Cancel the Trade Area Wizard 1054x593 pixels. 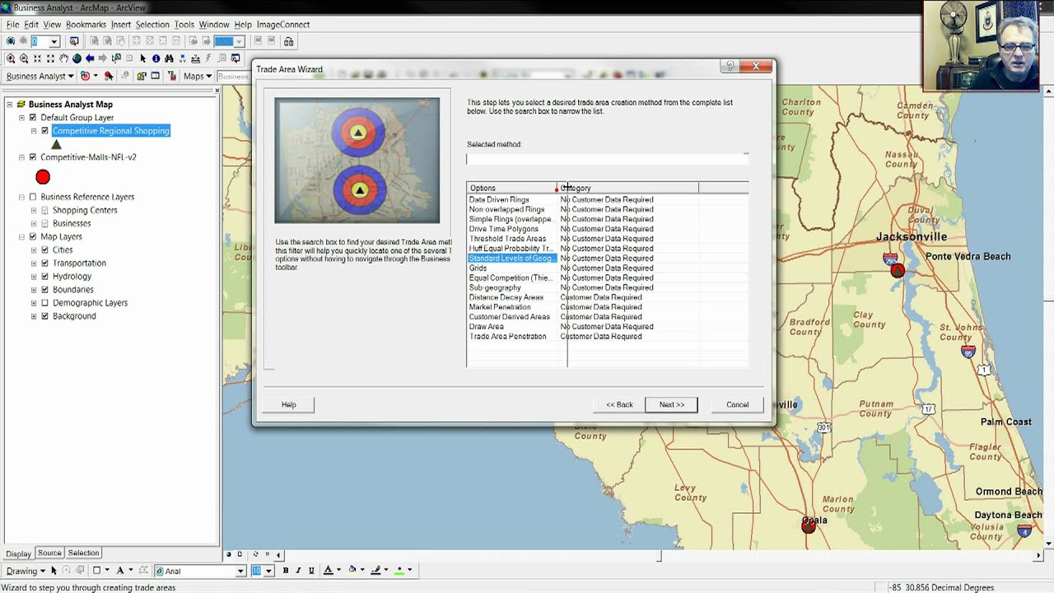click(738, 404)
